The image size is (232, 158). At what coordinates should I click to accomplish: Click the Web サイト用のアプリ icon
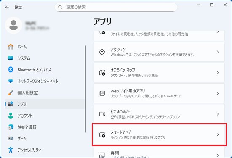click(x=102, y=93)
